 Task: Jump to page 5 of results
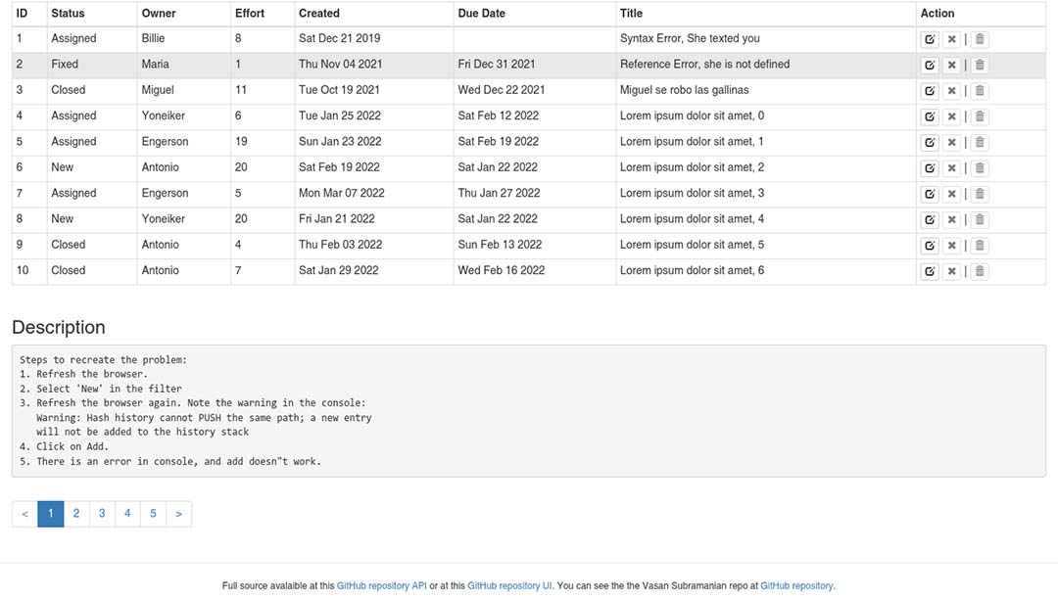coord(153,514)
